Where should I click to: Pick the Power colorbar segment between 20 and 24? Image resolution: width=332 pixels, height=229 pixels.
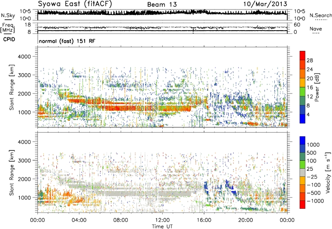303,74
